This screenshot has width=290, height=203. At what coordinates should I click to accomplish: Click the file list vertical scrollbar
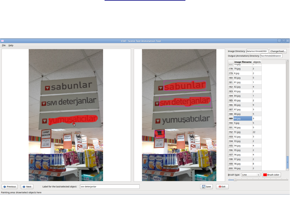tap(287, 115)
